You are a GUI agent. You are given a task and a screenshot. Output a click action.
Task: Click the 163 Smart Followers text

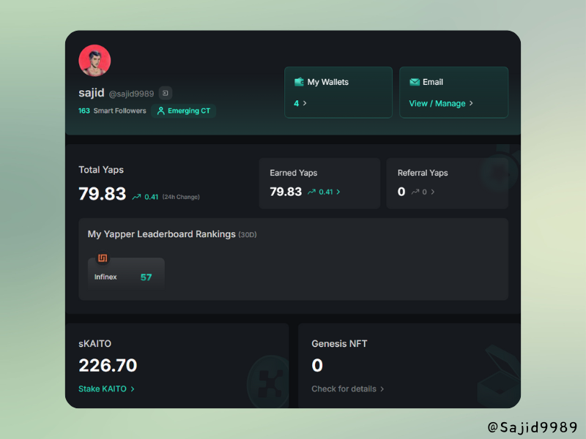tap(112, 111)
